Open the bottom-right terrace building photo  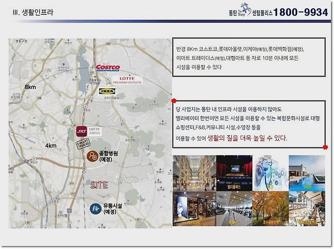307,209
